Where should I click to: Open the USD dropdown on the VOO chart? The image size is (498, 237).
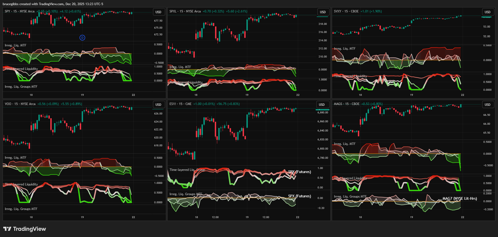[158, 105]
